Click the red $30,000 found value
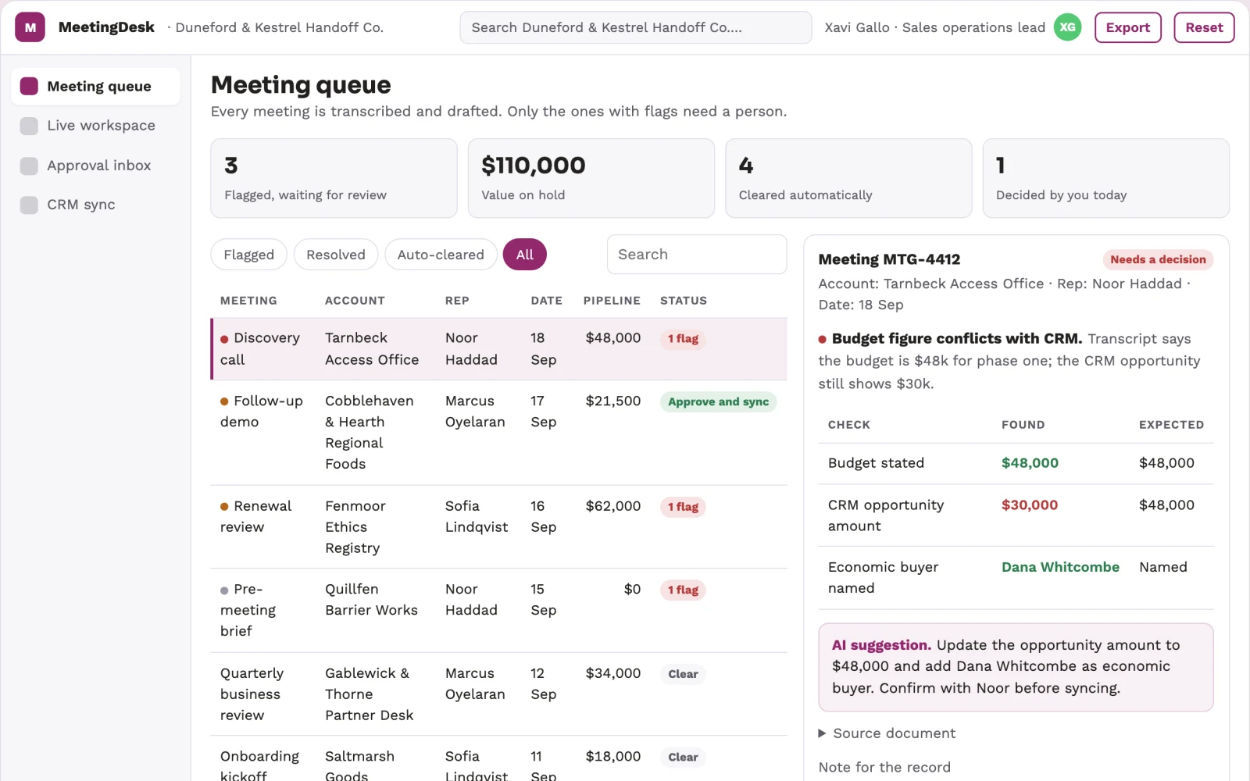Image resolution: width=1250 pixels, height=781 pixels. point(1030,505)
